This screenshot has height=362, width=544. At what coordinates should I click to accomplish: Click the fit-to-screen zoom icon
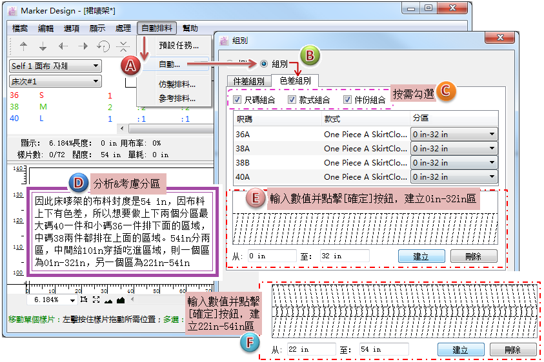[x=96, y=300]
